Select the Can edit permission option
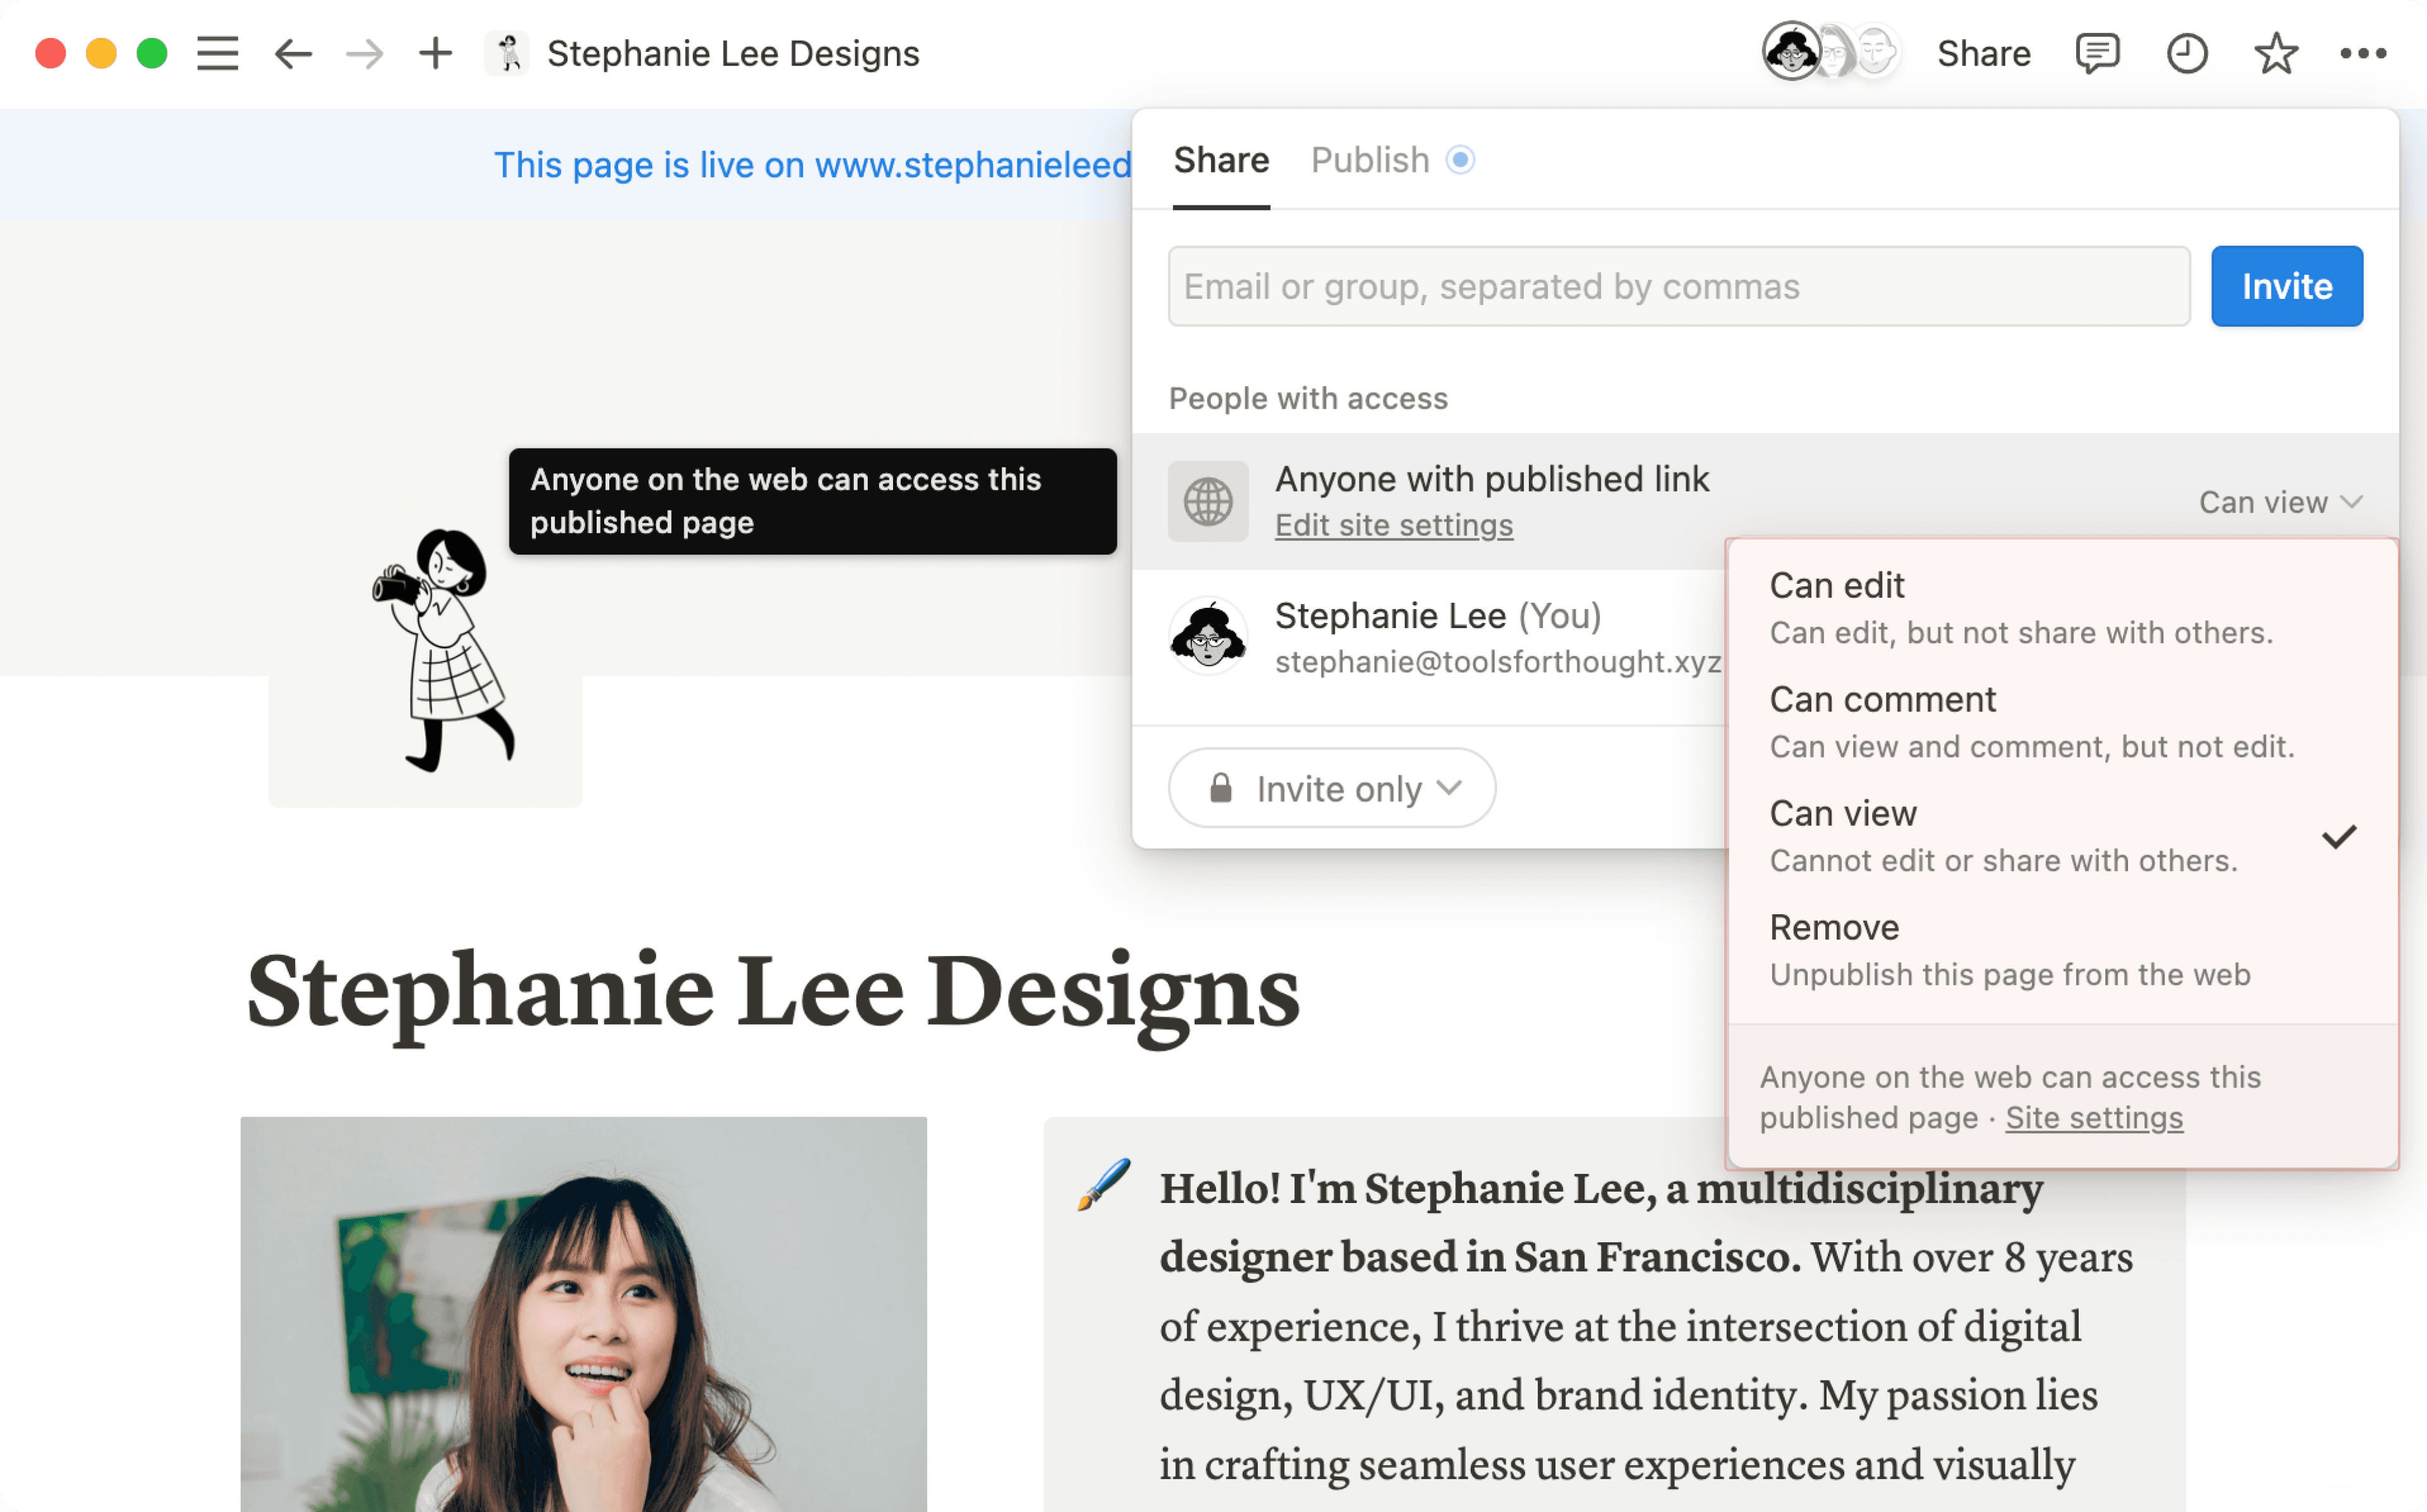 (2020, 607)
